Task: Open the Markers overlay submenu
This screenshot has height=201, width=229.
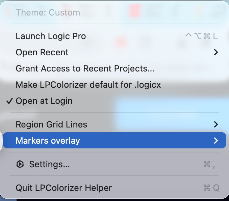Action: click(114, 140)
